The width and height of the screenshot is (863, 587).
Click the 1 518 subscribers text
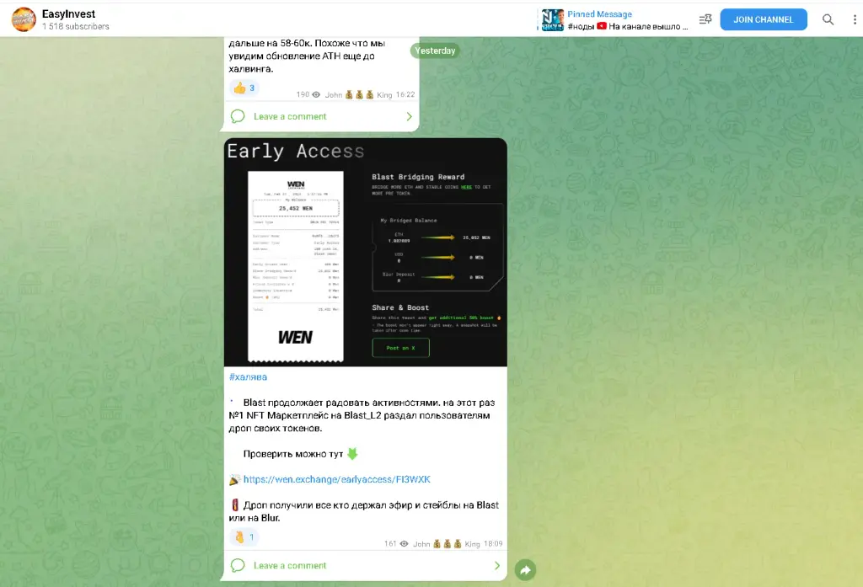(75, 26)
